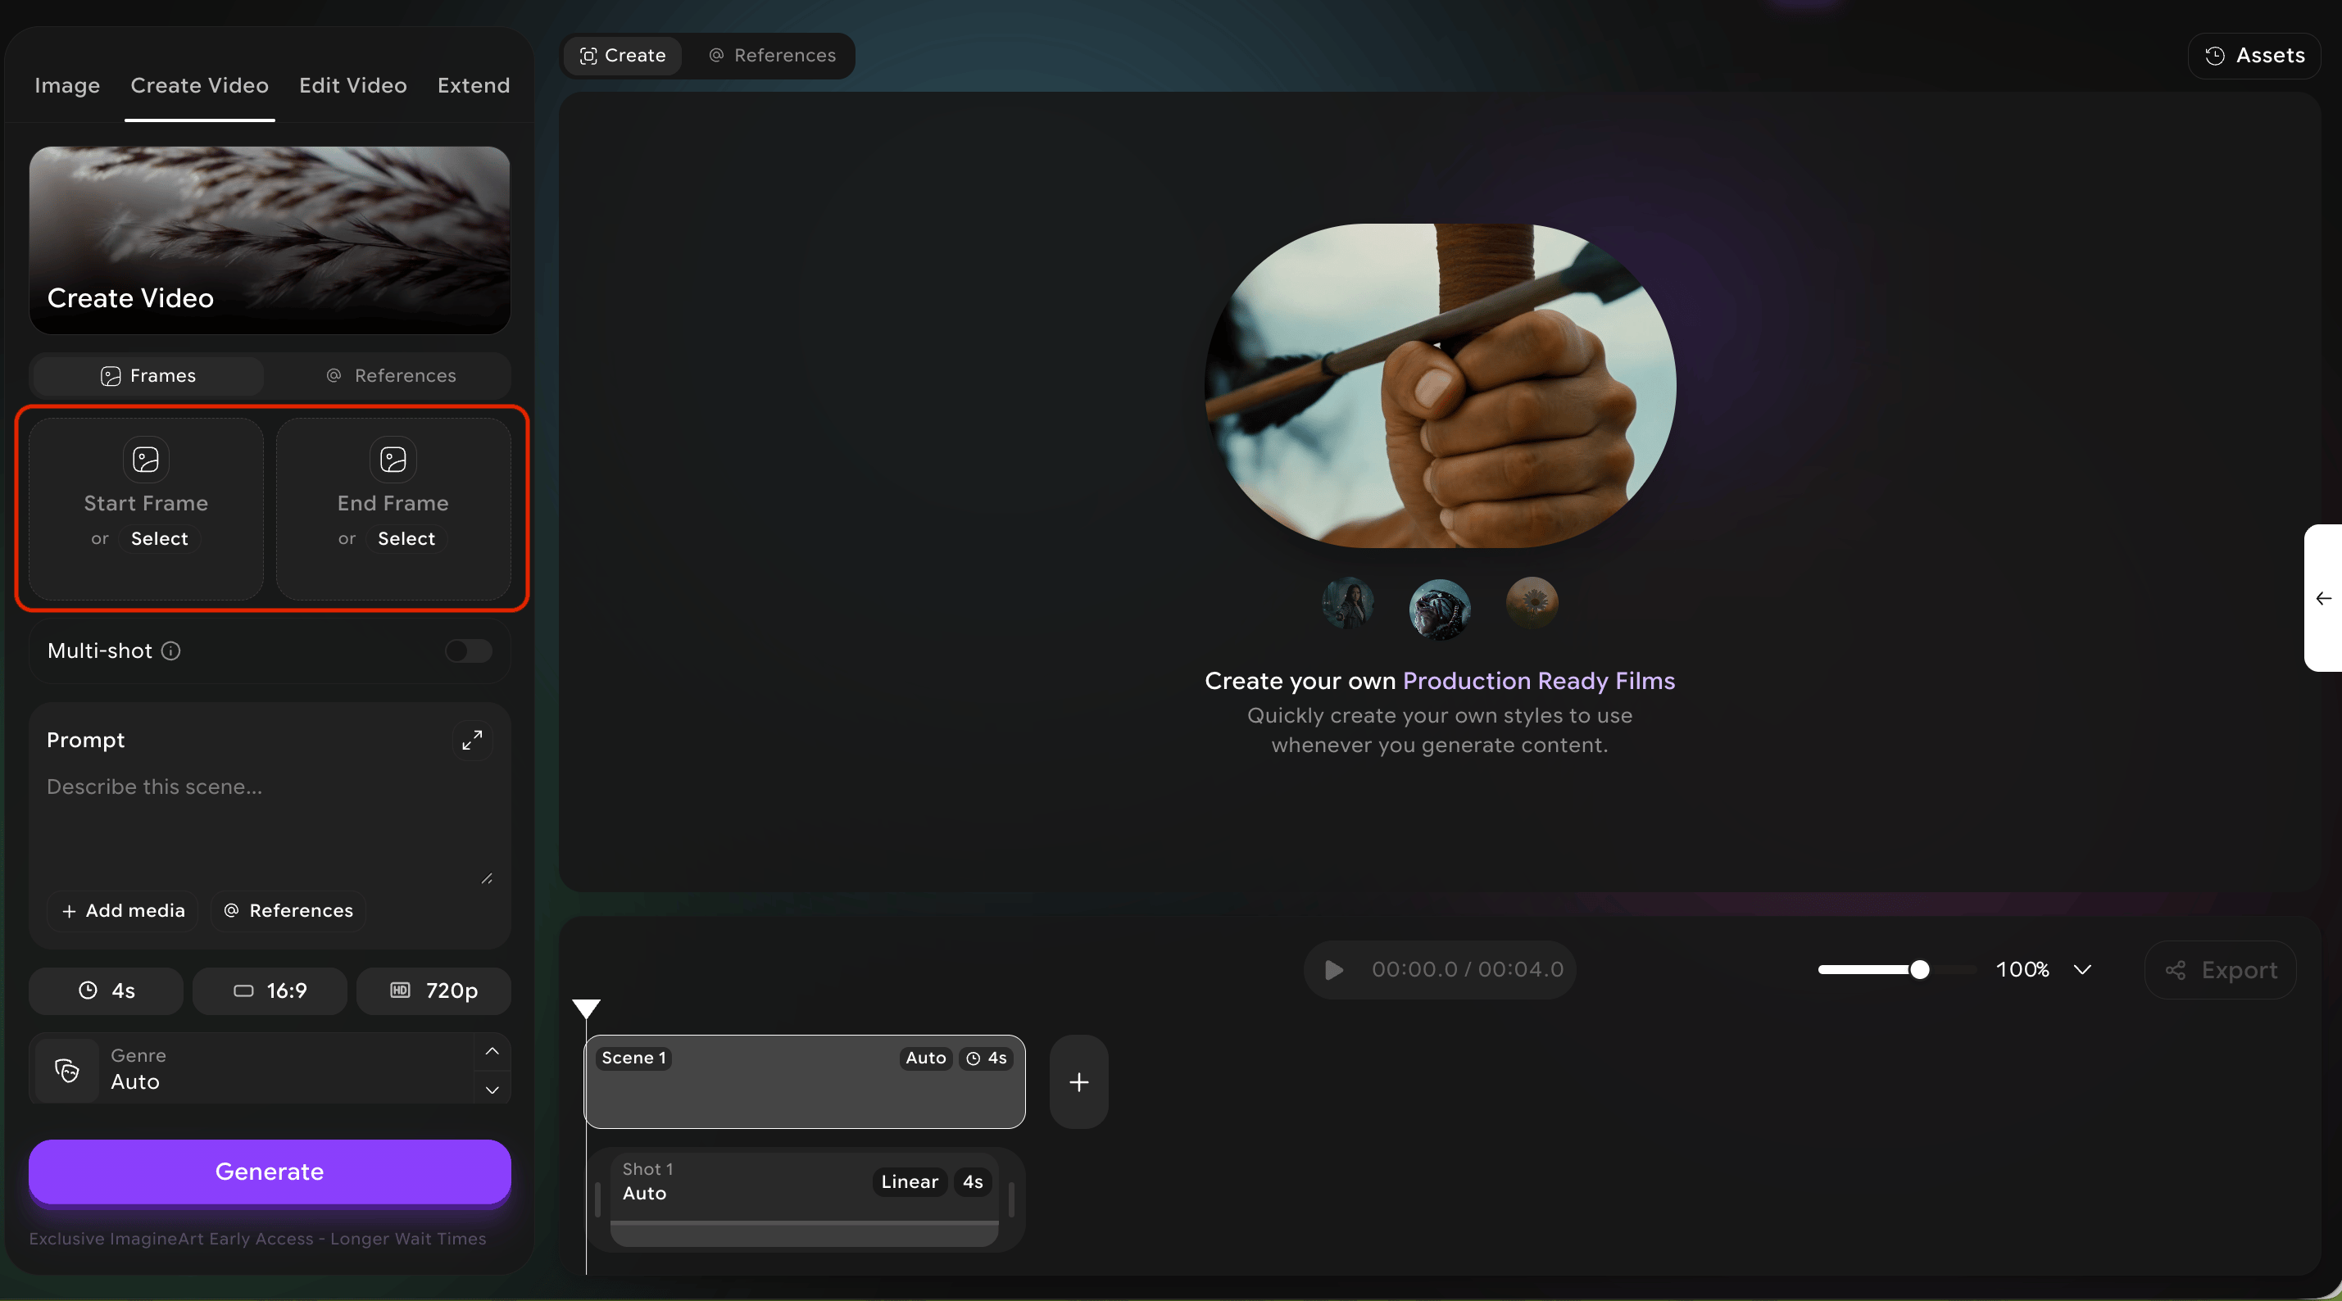Click the Multi-shot info icon
Viewport: 2342px width, 1301px height.
pyautogui.click(x=171, y=651)
